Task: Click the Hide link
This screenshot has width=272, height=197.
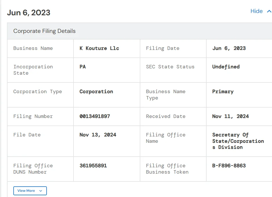Action: [x=256, y=11]
